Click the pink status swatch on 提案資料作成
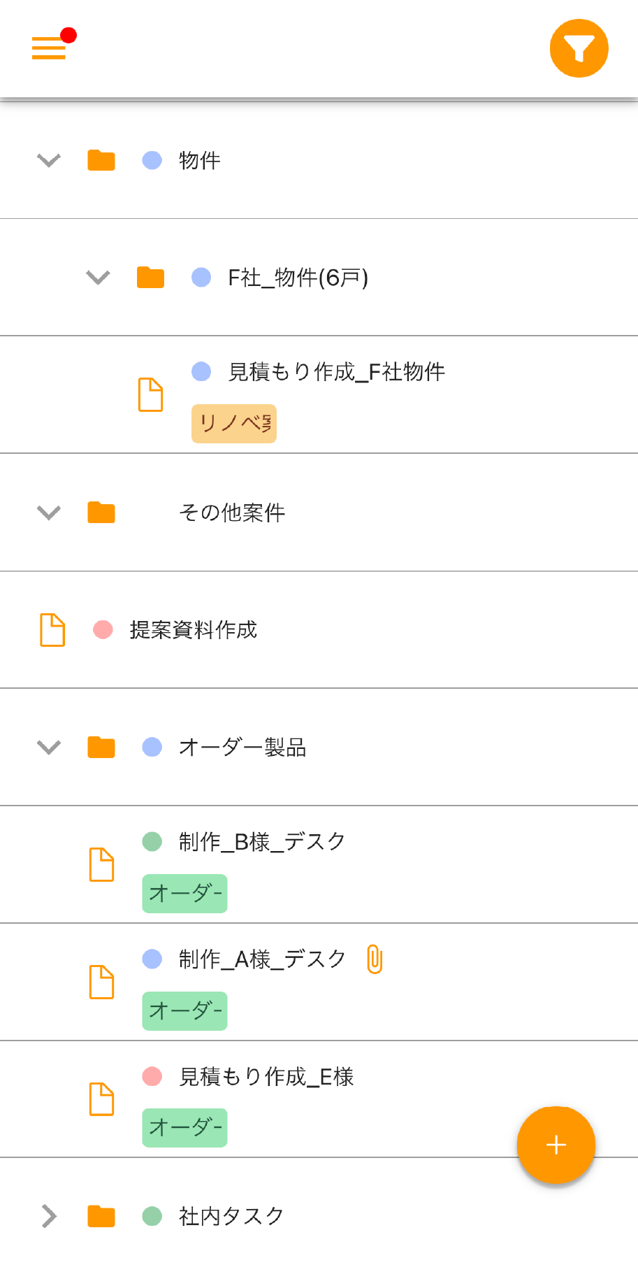Screen dimensions: 638x1265 [102, 629]
